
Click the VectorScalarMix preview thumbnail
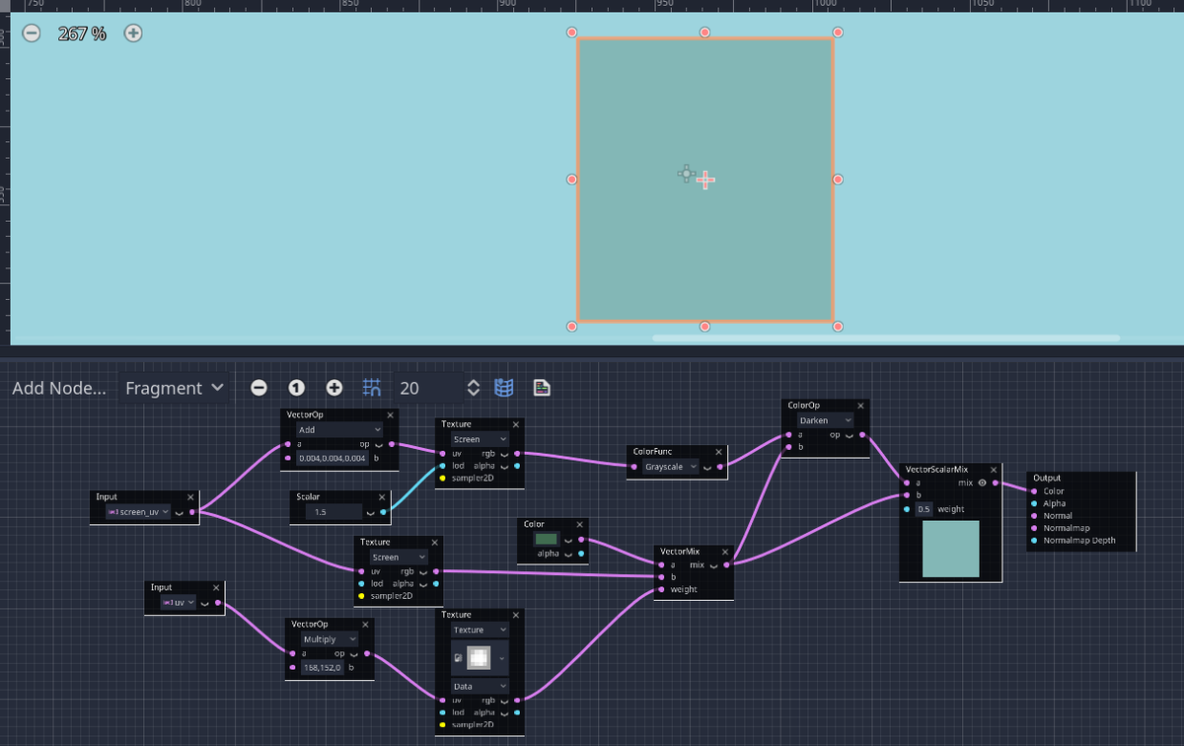click(951, 549)
